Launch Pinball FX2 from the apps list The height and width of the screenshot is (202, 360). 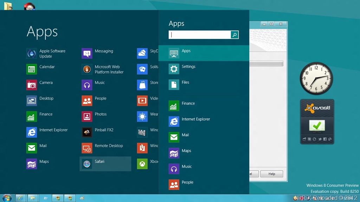pyautogui.click(x=87, y=132)
